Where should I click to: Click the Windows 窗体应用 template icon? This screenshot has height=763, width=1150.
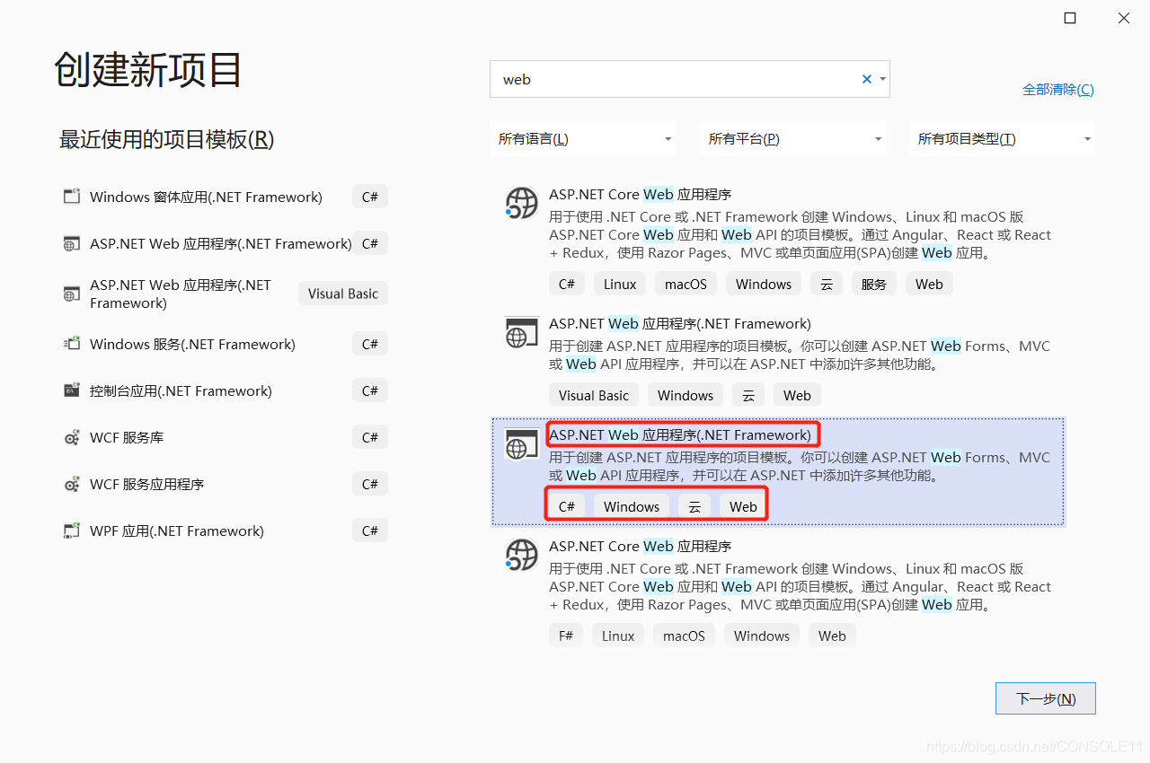point(72,197)
